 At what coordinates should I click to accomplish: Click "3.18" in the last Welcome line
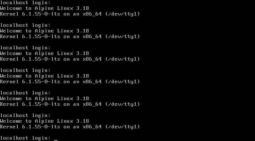[x=83, y=121]
